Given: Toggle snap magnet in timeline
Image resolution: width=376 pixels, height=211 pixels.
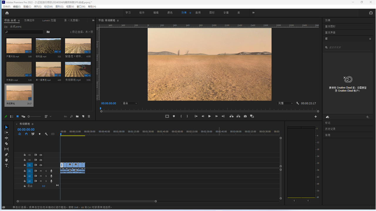Looking at the screenshot, I should pyautogui.click(x=26, y=134).
